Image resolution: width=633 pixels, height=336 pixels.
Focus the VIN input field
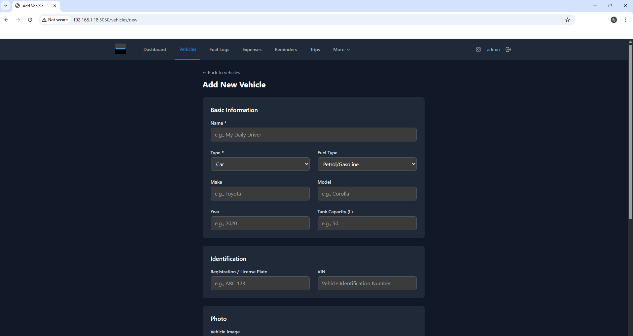tap(367, 283)
